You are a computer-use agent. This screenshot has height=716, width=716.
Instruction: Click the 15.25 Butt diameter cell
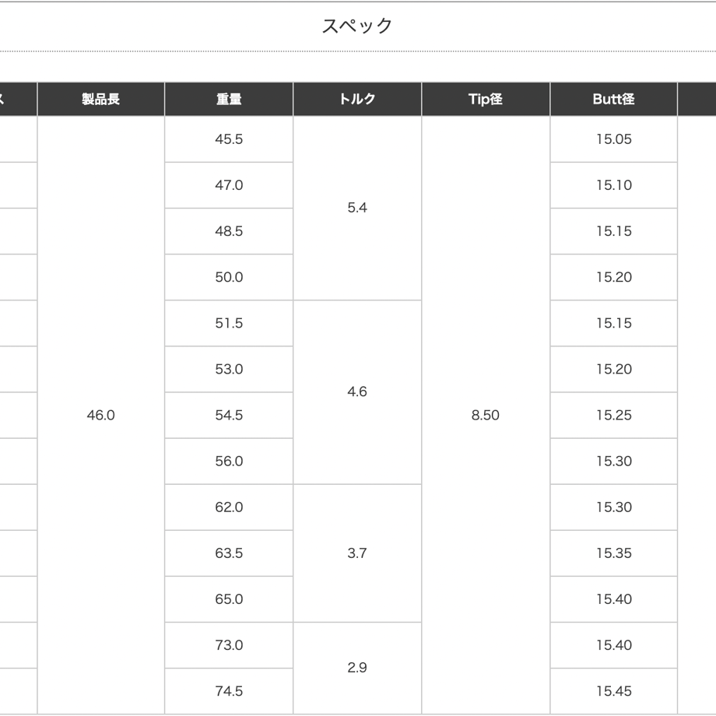coord(614,415)
